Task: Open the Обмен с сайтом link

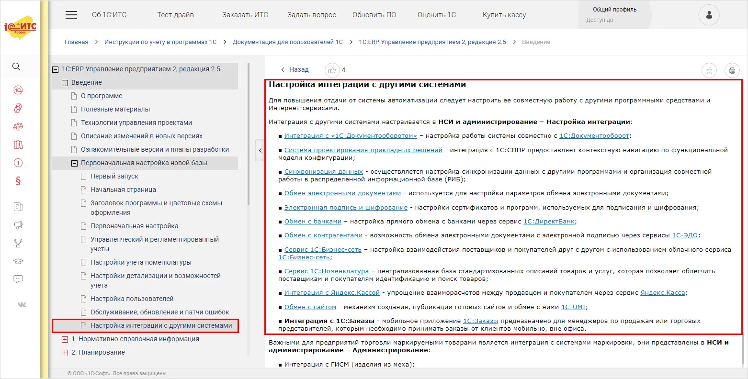Action: point(310,307)
